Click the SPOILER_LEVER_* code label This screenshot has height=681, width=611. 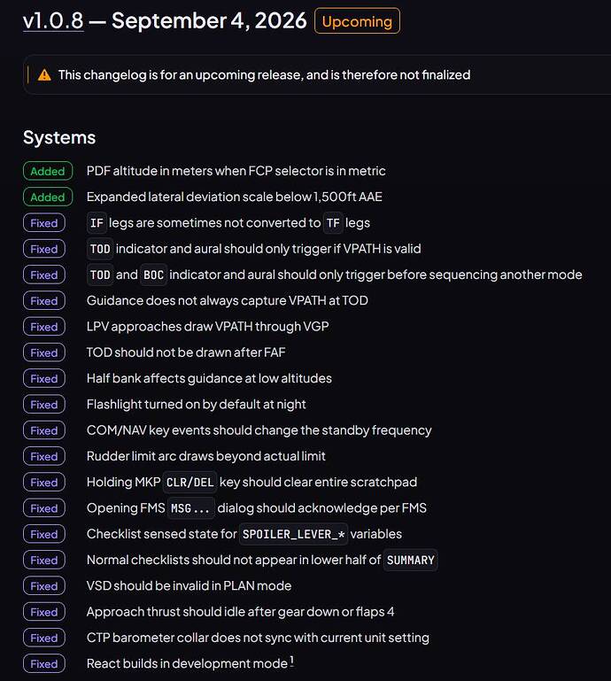[x=294, y=534]
